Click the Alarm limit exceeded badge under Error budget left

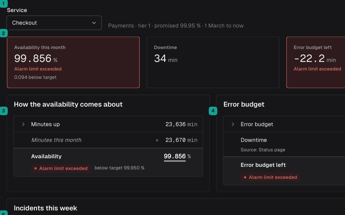[x=271, y=177]
